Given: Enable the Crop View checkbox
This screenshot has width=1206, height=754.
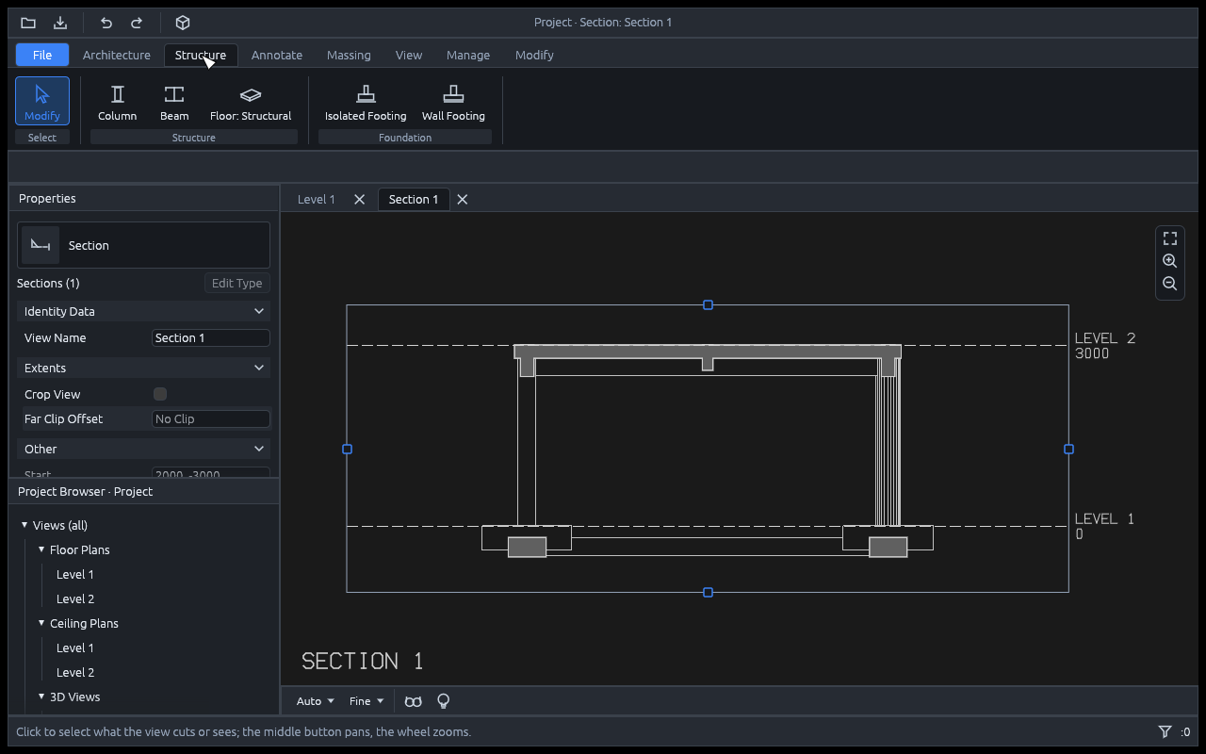Looking at the screenshot, I should (x=160, y=394).
